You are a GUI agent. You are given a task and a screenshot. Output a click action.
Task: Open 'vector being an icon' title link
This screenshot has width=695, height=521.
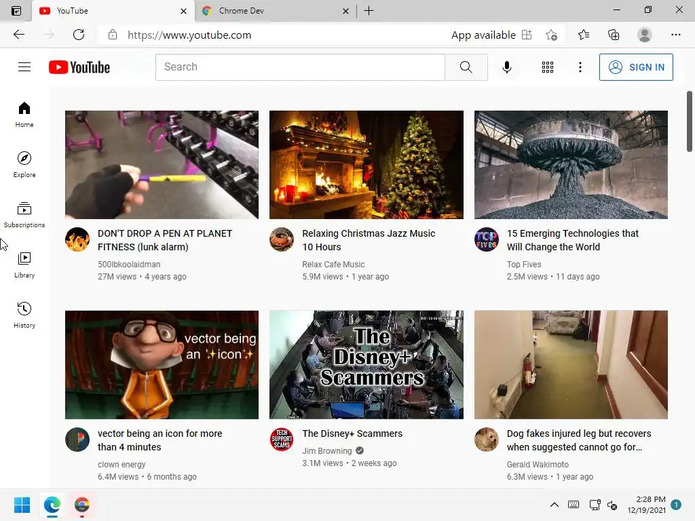[160, 440]
